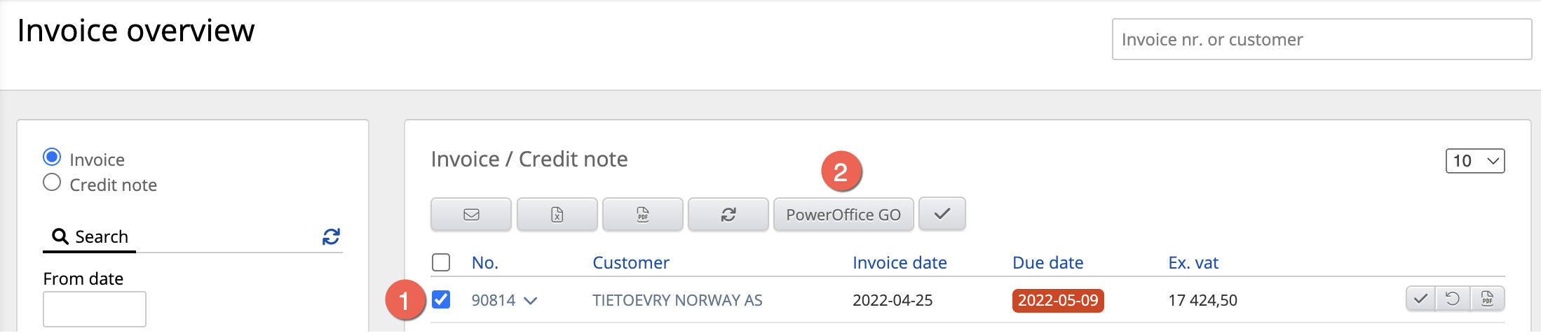
Task: Click the PowerOffice GO button
Action: click(x=843, y=215)
